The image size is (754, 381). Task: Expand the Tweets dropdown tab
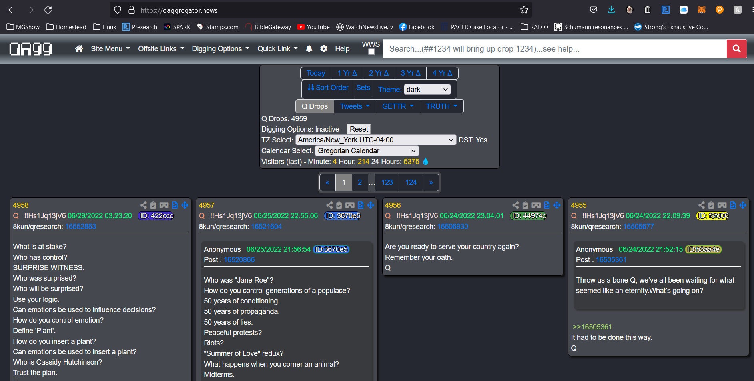coord(355,106)
